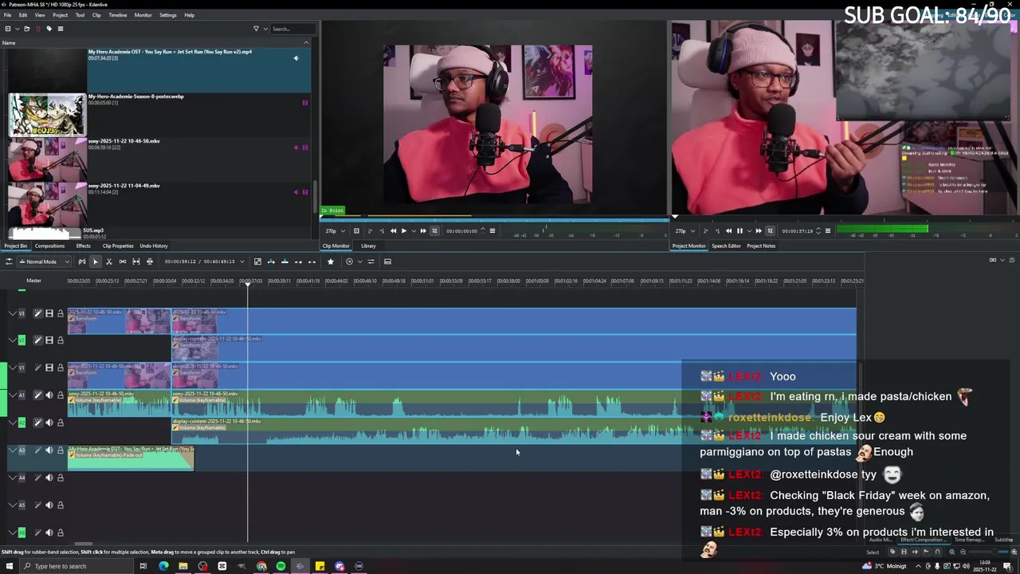Image resolution: width=1020 pixels, height=574 pixels.
Task: Click the Master button above the tracks
Action: click(33, 281)
